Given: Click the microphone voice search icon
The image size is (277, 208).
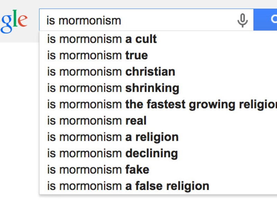Looking at the screenshot, I should 242,20.
